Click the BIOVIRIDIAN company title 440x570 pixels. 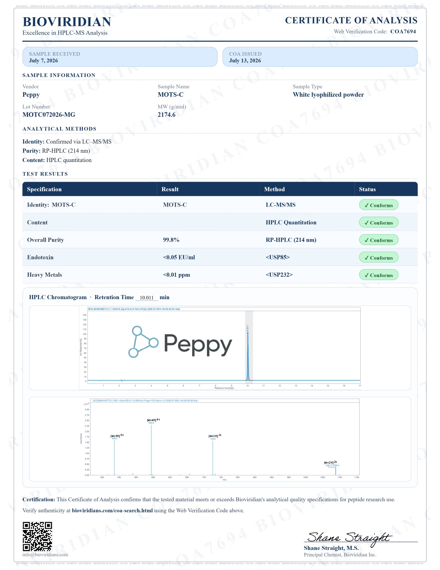pyautogui.click(x=67, y=22)
